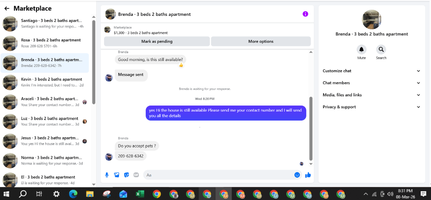Expand the Customize chat section

coord(372,71)
